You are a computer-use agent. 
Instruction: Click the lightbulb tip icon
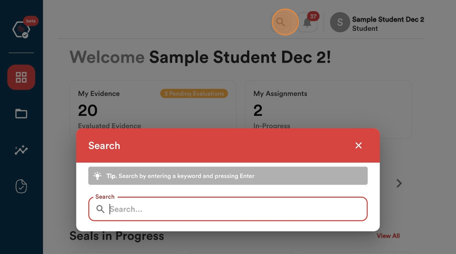(98, 175)
